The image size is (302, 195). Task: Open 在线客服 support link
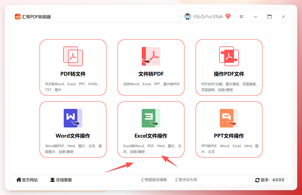[64, 180]
